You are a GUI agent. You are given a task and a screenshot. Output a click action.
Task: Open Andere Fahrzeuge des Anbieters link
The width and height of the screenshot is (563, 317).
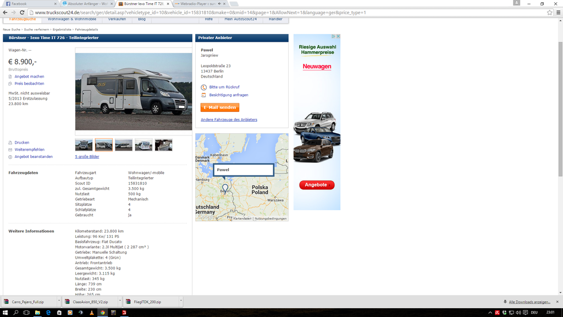(x=229, y=119)
